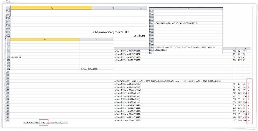Click cell with "https://nextshopy.co.in"&C1001 formula
258x131 pixels.
(x=111, y=32)
